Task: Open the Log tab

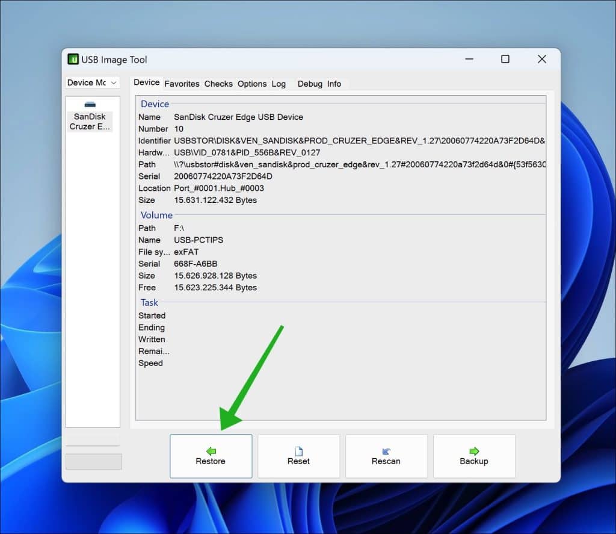Action: [x=279, y=84]
